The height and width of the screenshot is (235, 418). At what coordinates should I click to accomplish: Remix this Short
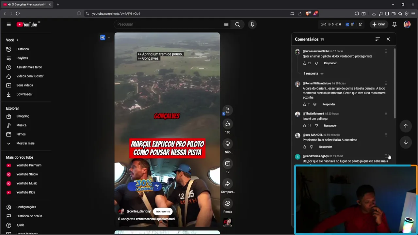tap(228, 204)
